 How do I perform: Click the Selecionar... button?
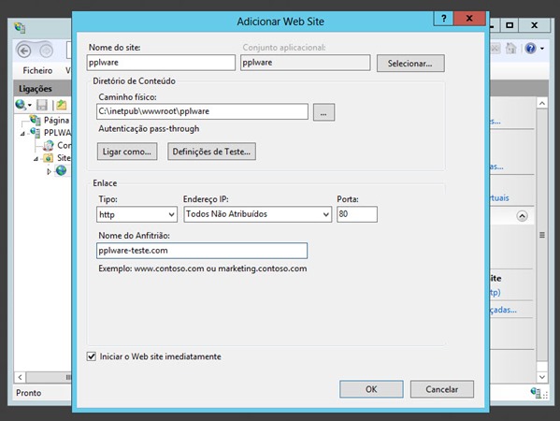click(410, 64)
